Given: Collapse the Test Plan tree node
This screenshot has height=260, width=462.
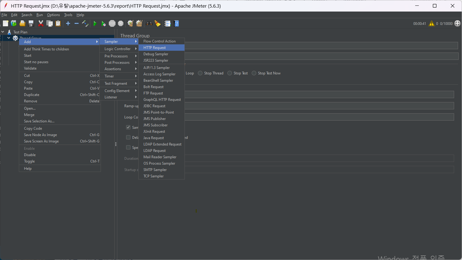Looking at the screenshot, I should tap(3, 32).
